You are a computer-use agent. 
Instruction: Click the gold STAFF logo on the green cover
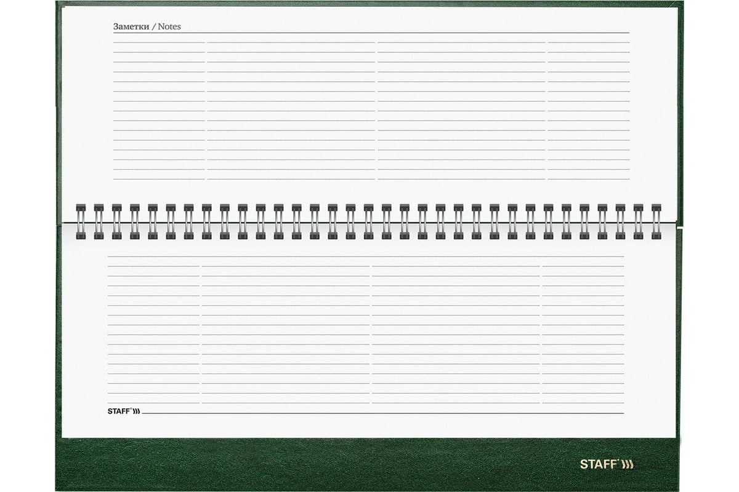coord(606,464)
